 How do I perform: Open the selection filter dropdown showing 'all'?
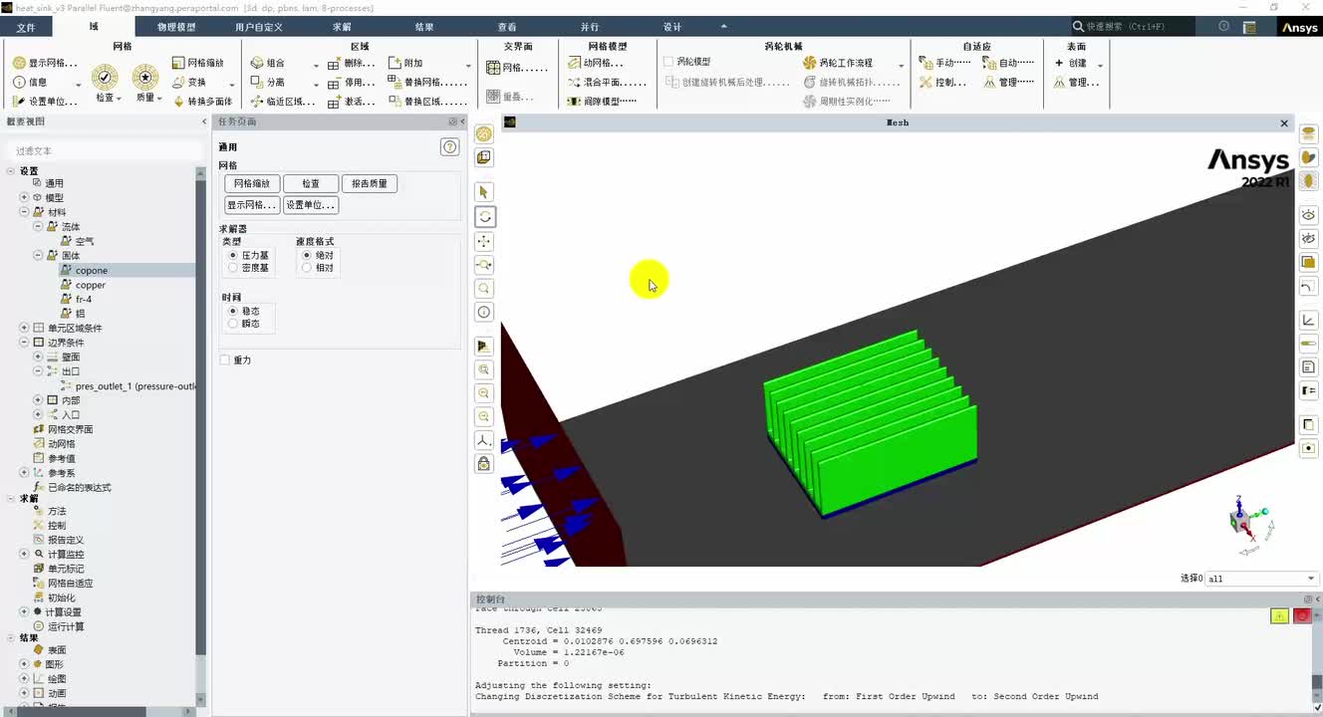point(1262,579)
